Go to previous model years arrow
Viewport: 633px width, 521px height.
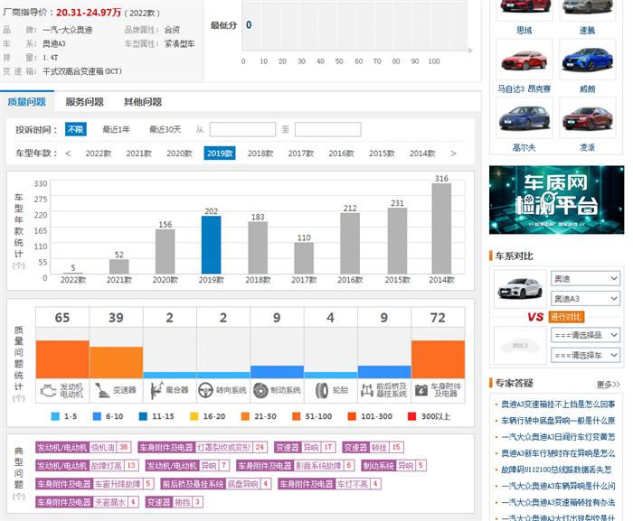pos(68,154)
